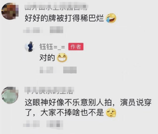
Task: Open the blurred username above 好好的牌 comment
Action: [56, 6]
